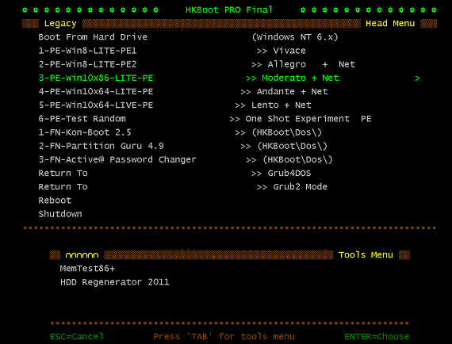
Task: Click the Head Menu title
Action: tap(390, 23)
